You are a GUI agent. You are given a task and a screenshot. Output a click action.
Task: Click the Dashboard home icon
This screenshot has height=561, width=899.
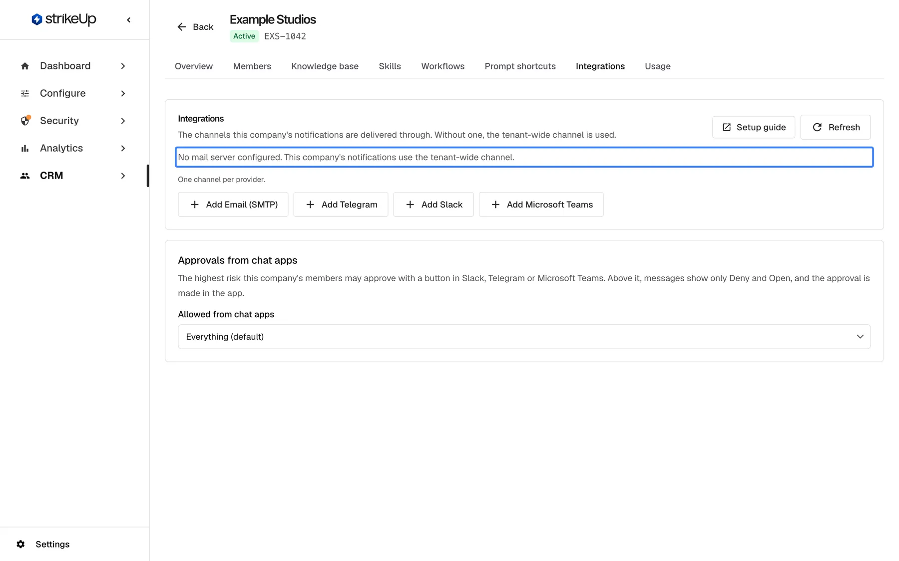[x=25, y=66]
